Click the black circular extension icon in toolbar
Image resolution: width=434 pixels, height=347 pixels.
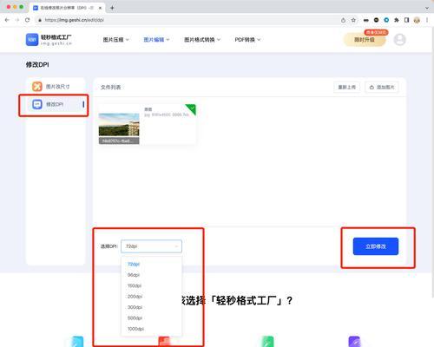(x=376, y=20)
